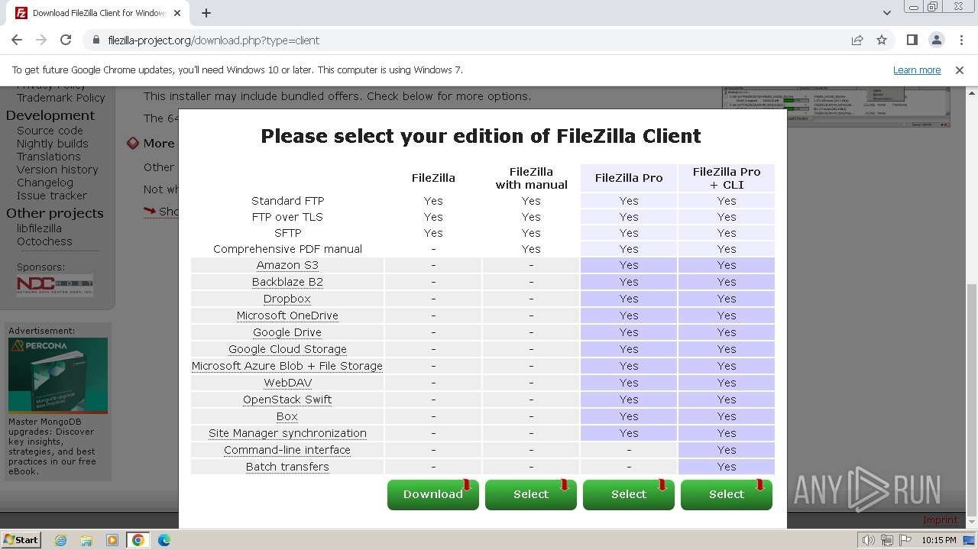
Task: Open the WebDAV feature link
Action: point(287,383)
